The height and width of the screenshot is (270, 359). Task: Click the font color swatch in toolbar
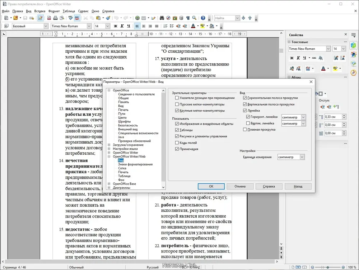pos(193,26)
